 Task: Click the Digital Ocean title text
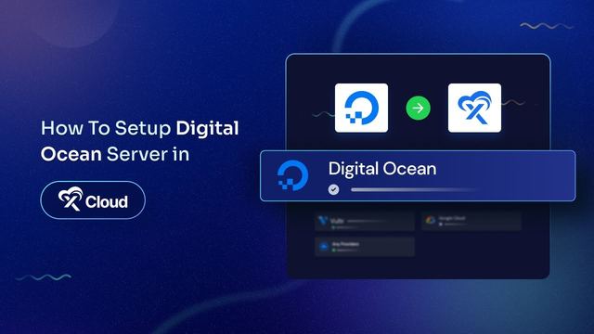382,169
